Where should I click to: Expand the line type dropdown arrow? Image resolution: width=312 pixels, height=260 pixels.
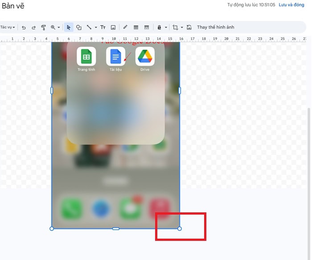[96, 28]
